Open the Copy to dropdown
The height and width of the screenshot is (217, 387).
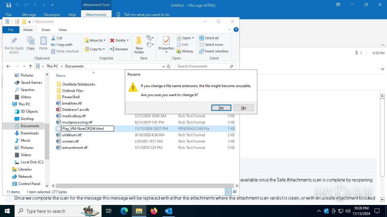[95, 49]
